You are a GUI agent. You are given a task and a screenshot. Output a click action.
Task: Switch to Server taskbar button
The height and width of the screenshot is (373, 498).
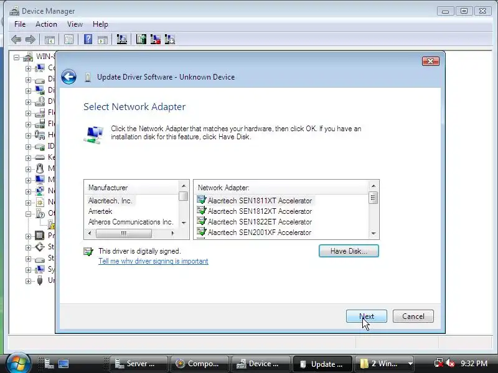click(x=139, y=364)
